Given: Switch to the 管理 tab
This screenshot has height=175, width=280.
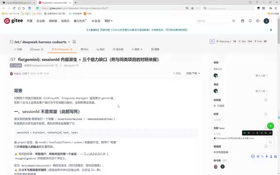Looking at the screenshot, I should [155, 49].
